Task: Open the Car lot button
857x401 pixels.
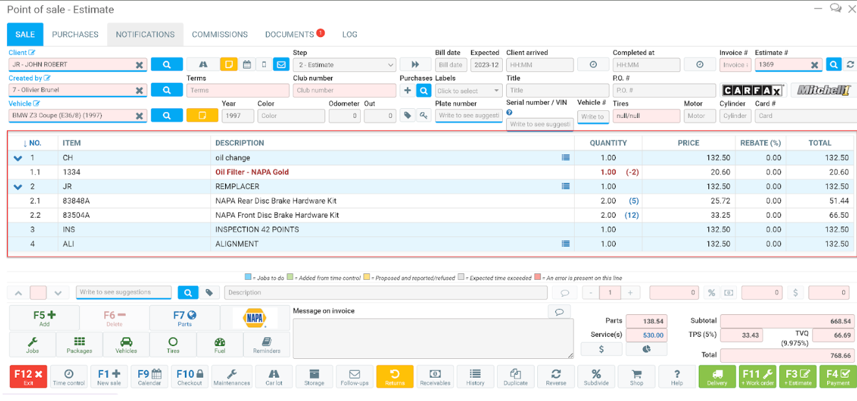Action: point(274,376)
